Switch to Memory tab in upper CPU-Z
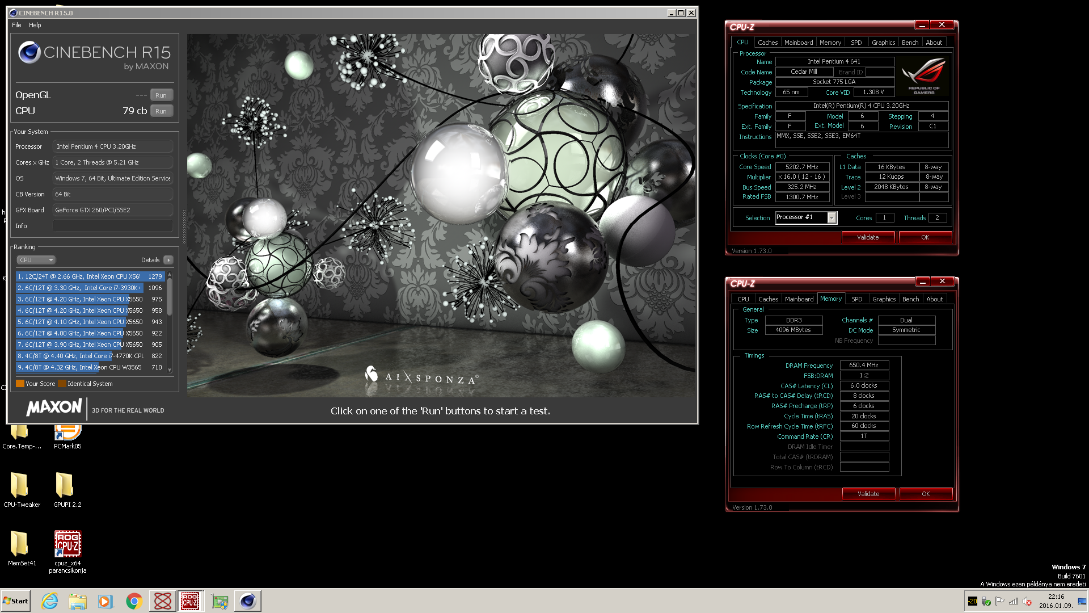This screenshot has height=613, width=1089. pos(830,43)
